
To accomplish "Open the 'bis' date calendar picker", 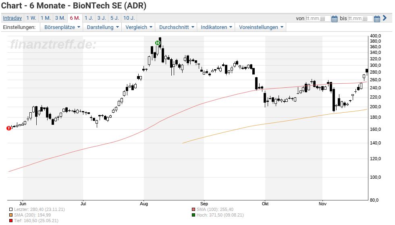I will click(377, 19).
